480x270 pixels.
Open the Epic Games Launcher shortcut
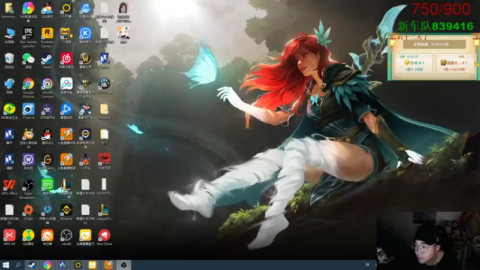point(28,33)
